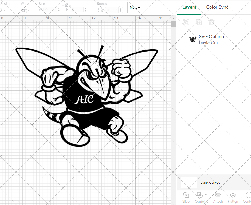
Task: Click the Blank Canvas white color swatch
Action: point(189,182)
